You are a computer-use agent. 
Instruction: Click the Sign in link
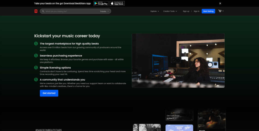197,11
